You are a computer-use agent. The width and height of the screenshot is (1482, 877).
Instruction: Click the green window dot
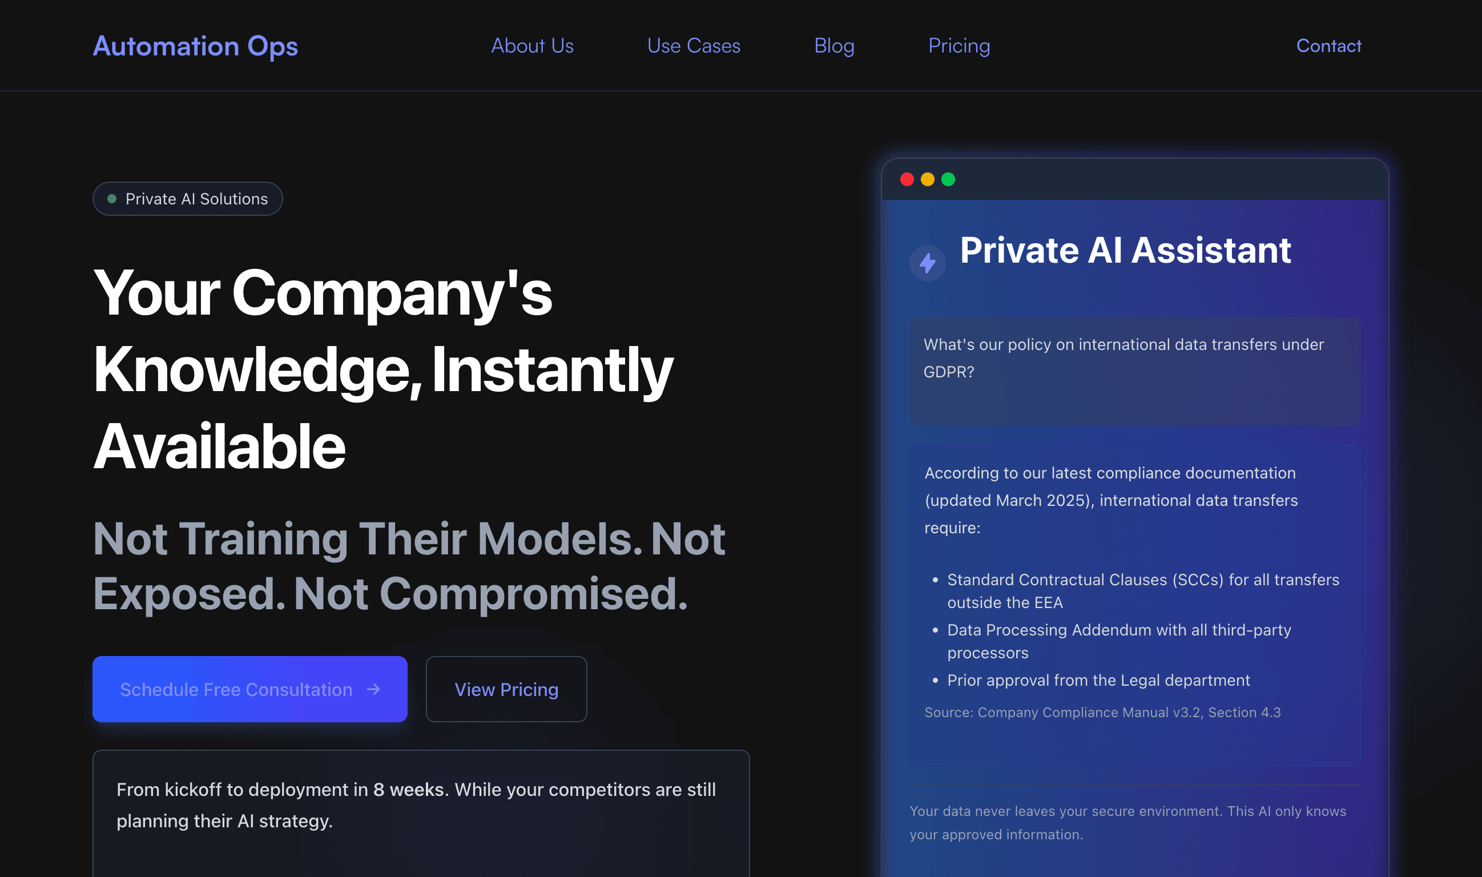coord(948,179)
